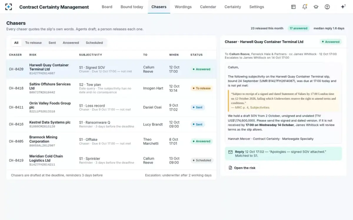This screenshot has height=220, width=353.
Task: Select chaser CH-0418
Action: coord(16,88)
